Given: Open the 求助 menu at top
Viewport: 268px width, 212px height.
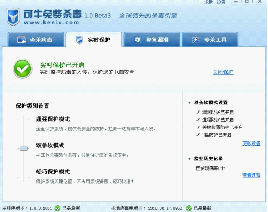Looking at the screenshot, I should [209, 2].
